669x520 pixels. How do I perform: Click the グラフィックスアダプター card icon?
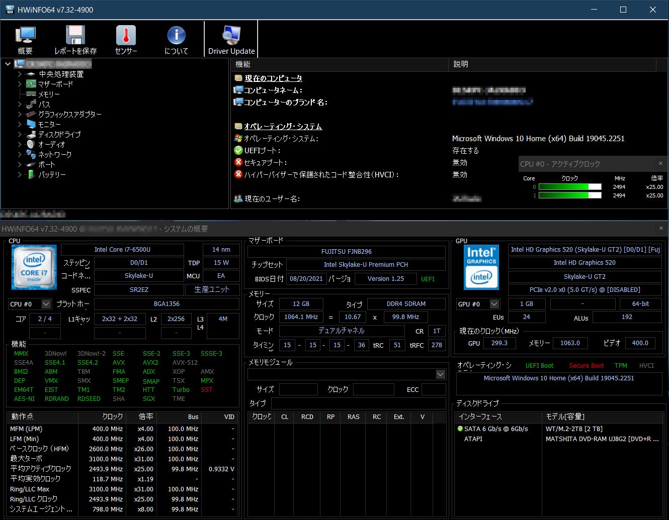click(31, 115)
